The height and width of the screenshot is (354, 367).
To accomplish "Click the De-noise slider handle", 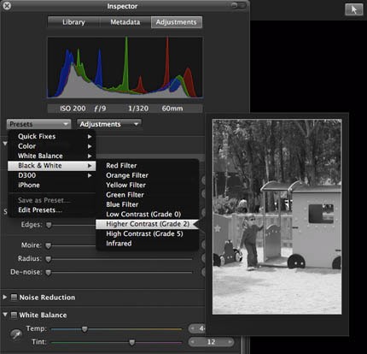I will [48, 273].
